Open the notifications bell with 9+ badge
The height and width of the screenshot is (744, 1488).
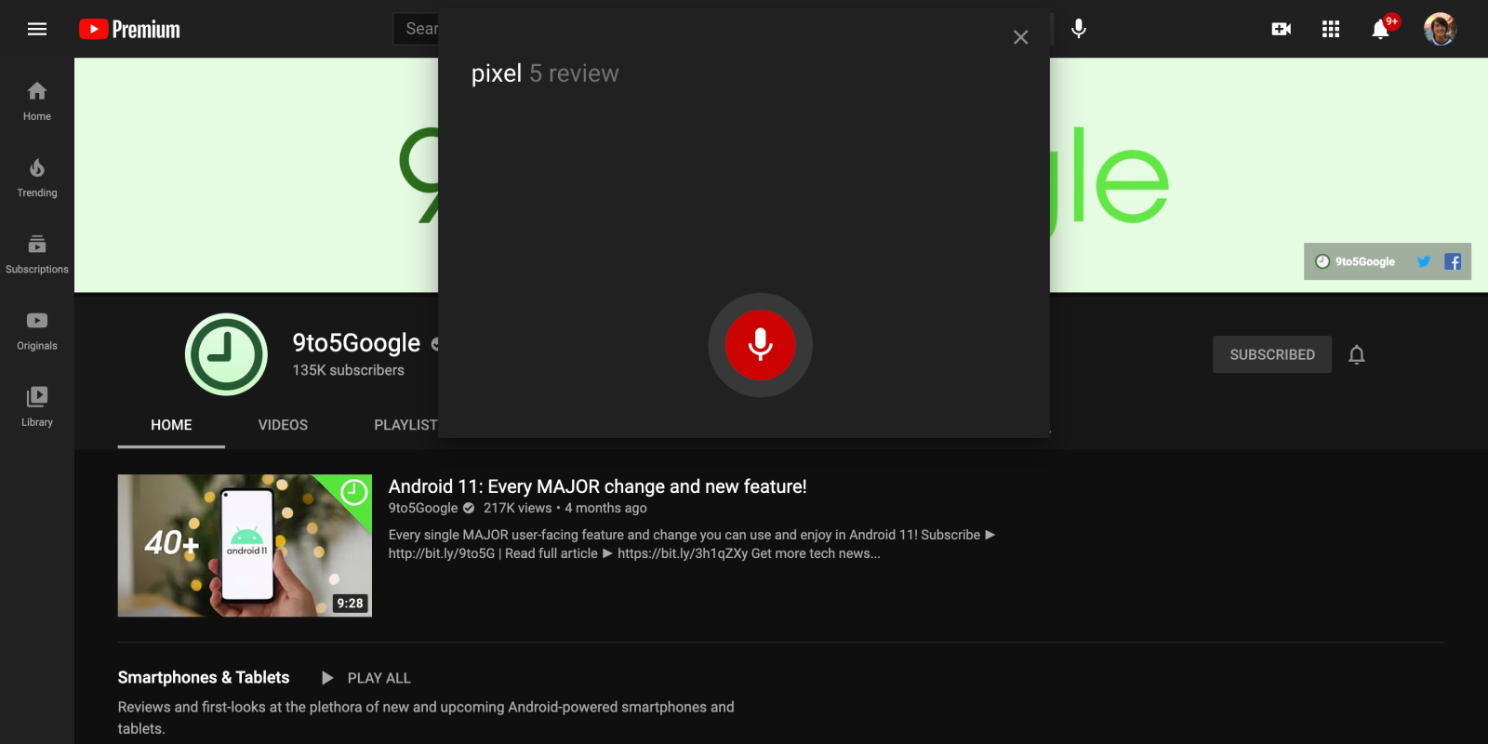[x=1382, y=29]
